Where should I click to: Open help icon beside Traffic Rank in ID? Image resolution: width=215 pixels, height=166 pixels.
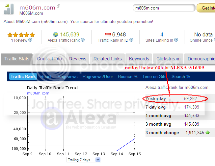(131, 40)
